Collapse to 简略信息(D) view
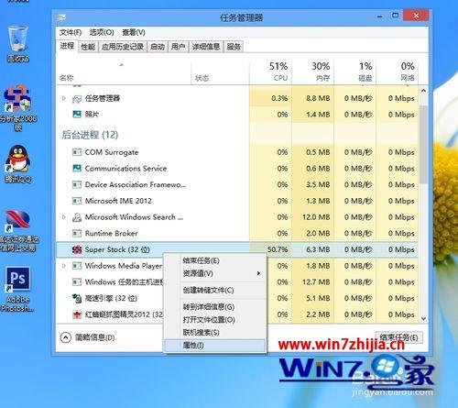Viewport: 458px width, 408px height. (88, 337)
